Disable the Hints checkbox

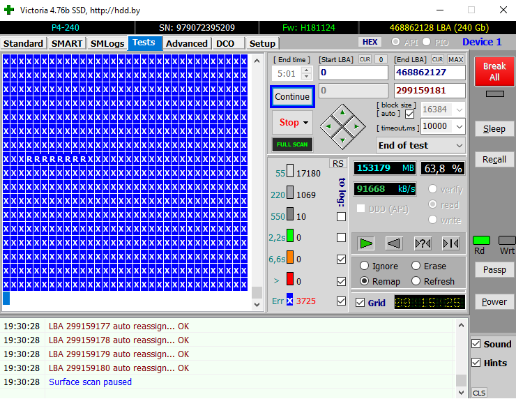click(476, 363)
